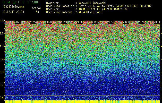Click the HROFFT title text
Image resolution: width=162 pixels, height=103 pixels.
(x=16, y=2)
